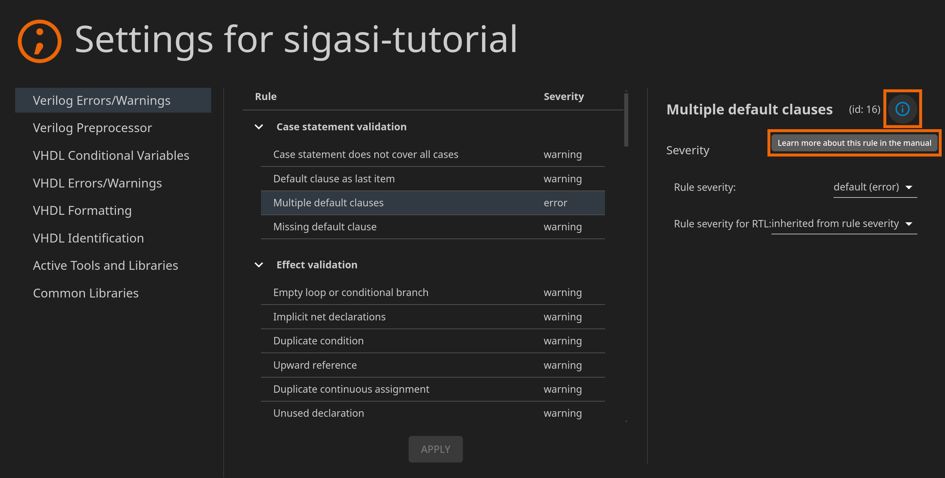This screenshot has height=478, width=945.
Task: Select Verilog Errors/Warnings in the sidebar
Action: click(x=113, y=100)
